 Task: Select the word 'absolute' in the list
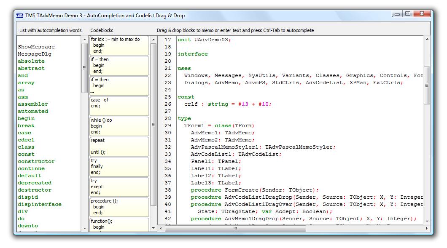tap(31, 61)
